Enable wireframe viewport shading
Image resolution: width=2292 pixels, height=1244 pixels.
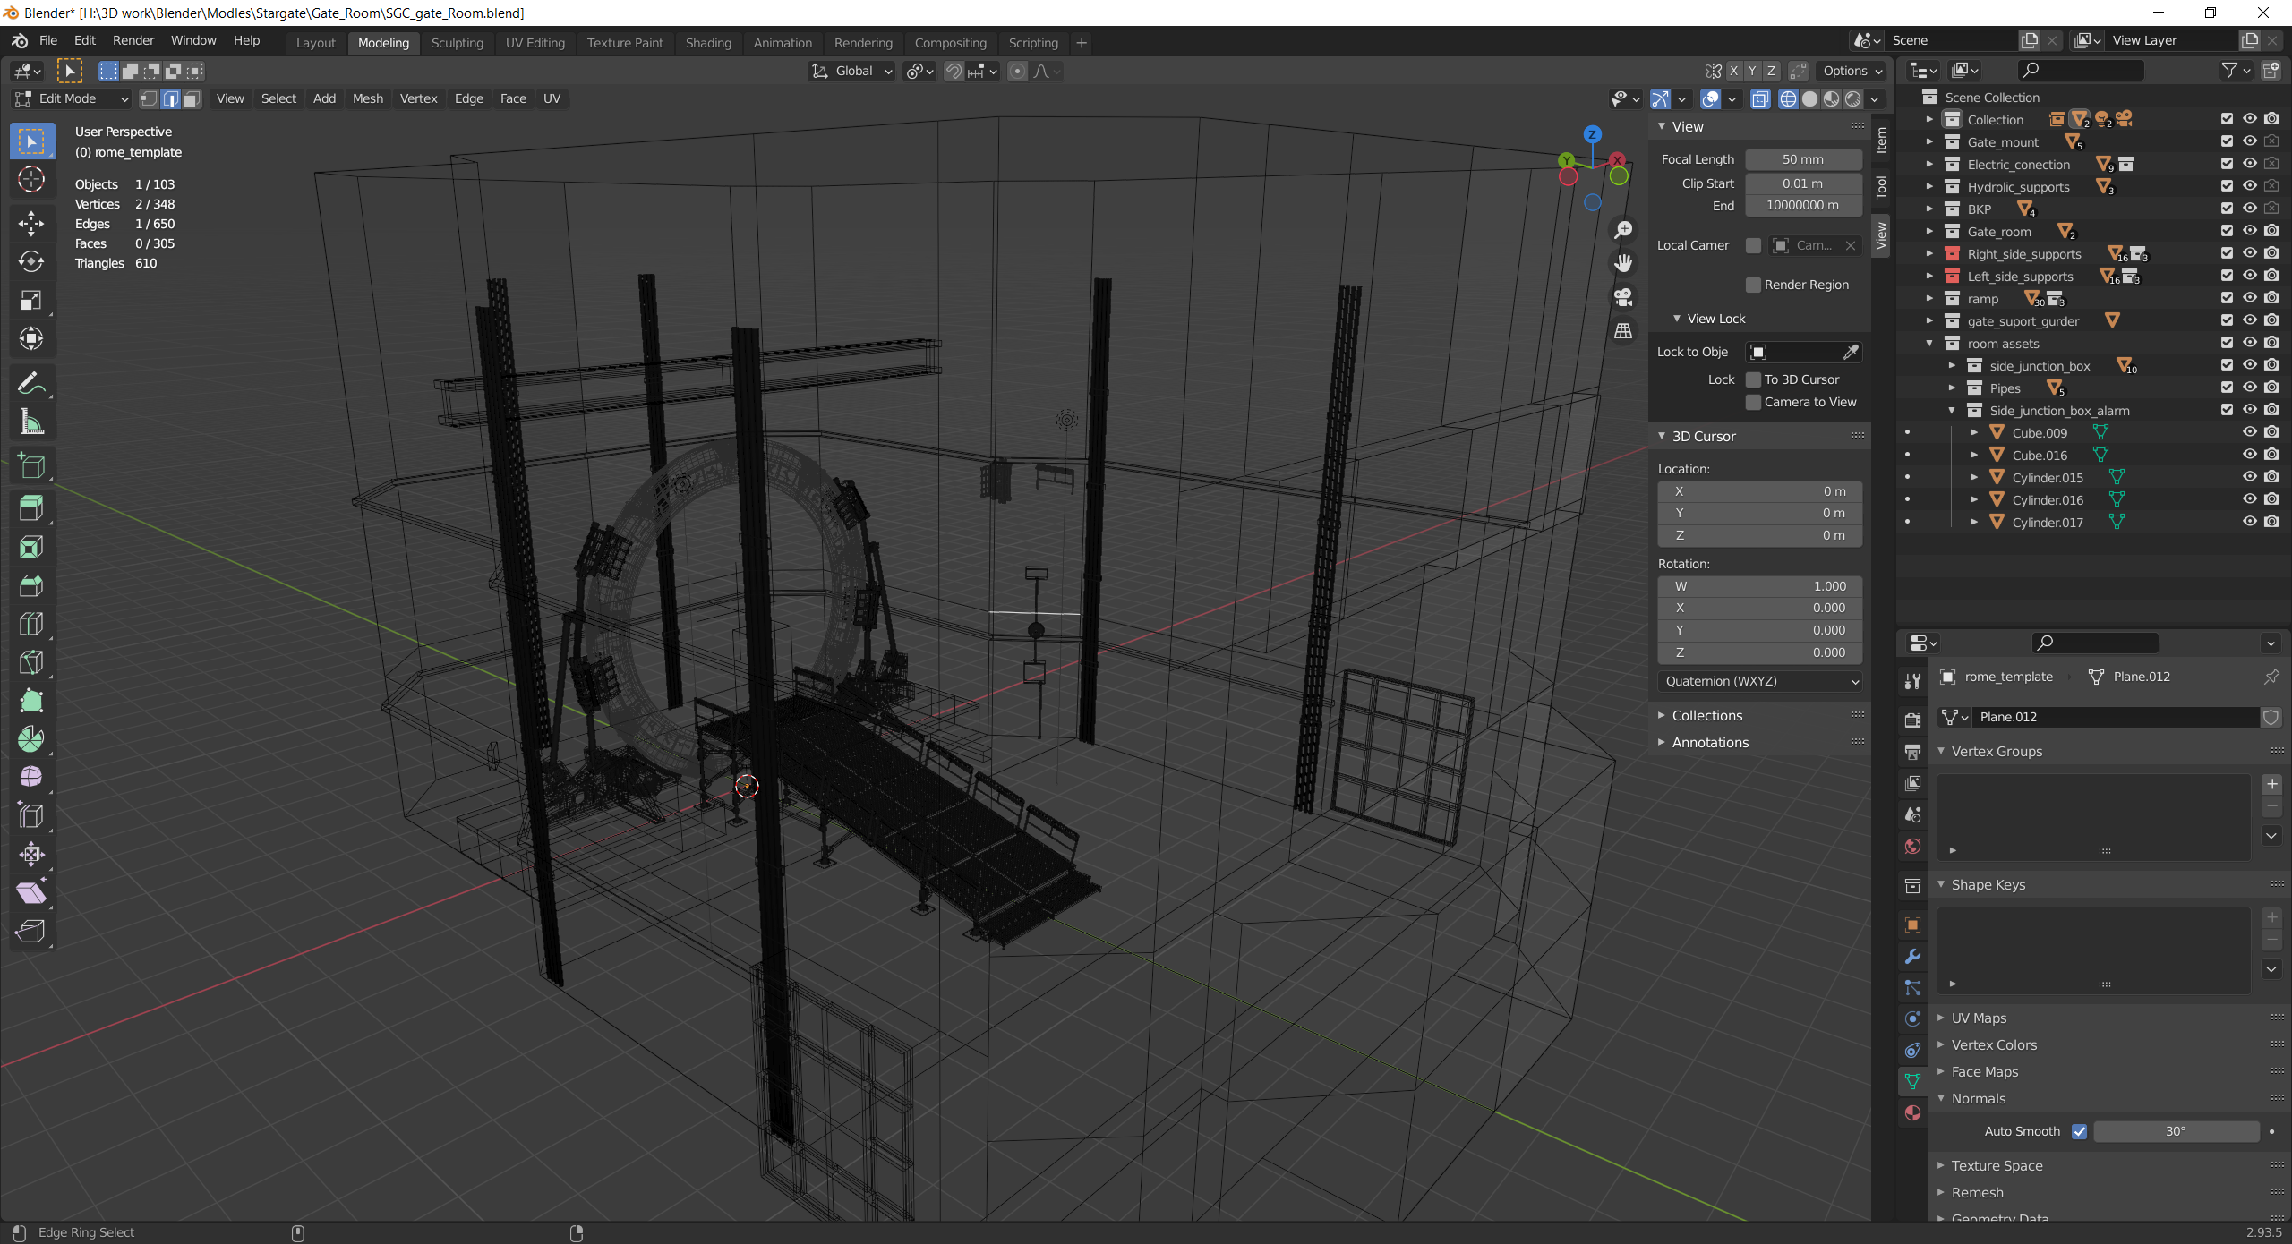point(1788,99)
